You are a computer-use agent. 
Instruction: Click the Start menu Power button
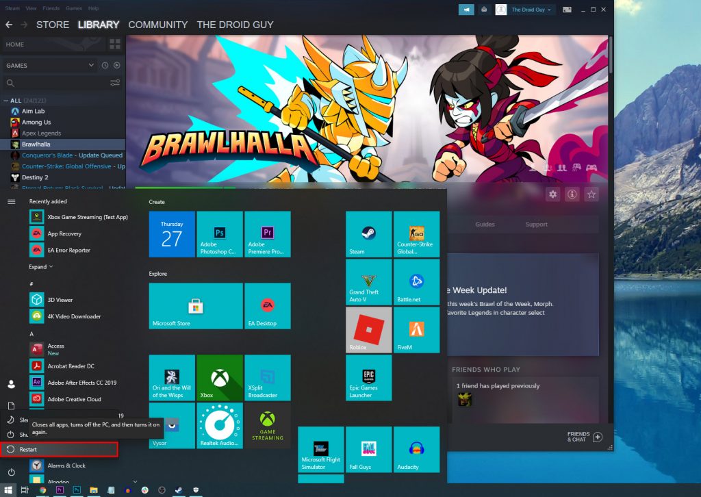(x=11, y=472)
